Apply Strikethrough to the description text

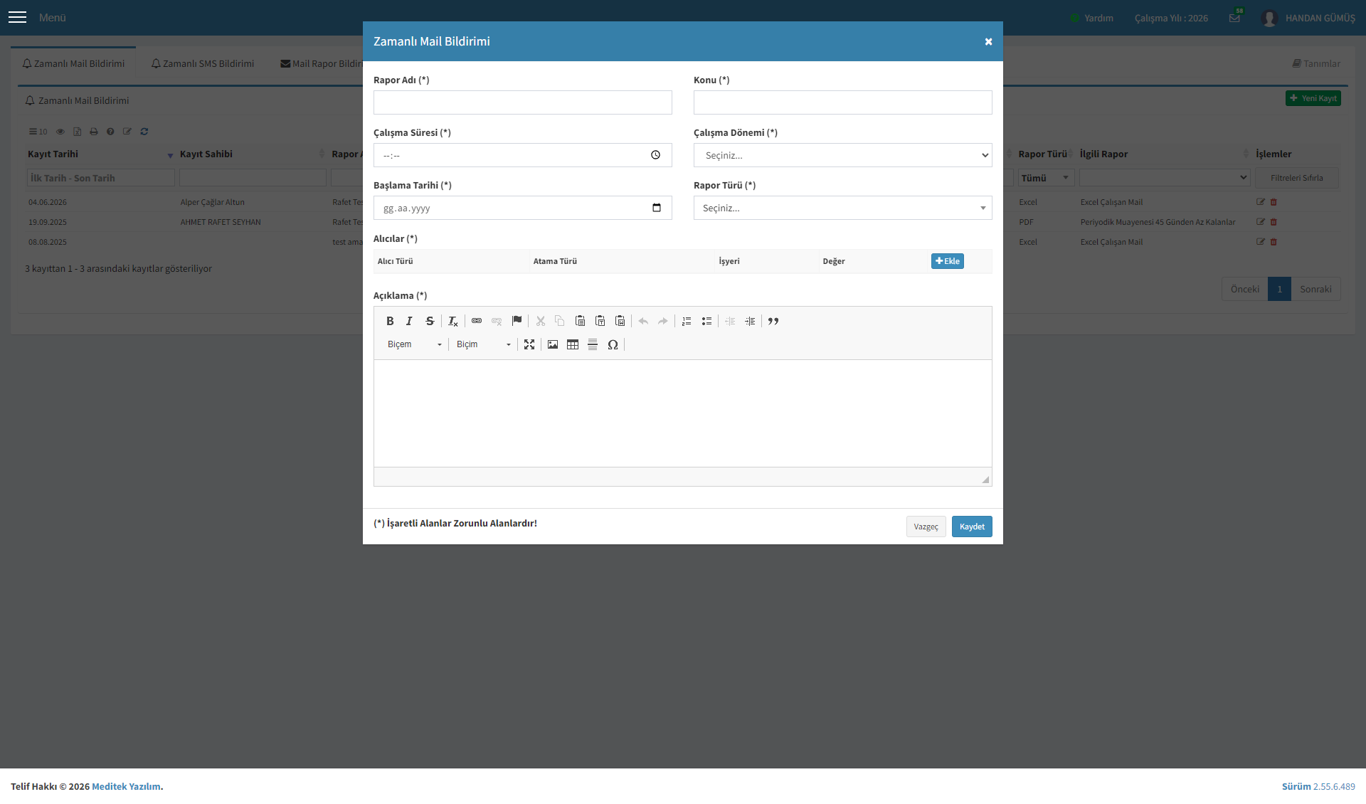tap(430, 322)
